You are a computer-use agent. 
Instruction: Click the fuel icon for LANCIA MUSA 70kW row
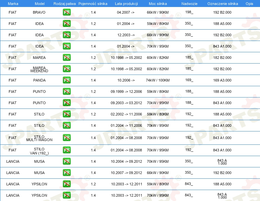[x=66, y=161]
